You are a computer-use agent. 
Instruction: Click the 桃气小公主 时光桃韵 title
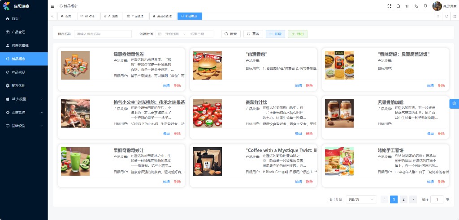(x=149, y=102)
